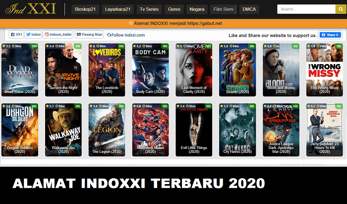Open the Layarkaca21 menu
The width and height of the screenshot is (347, 204).
(x=118, y=9)
